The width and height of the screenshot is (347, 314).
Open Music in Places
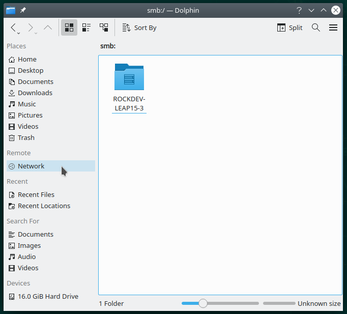[x=51, y=104]
